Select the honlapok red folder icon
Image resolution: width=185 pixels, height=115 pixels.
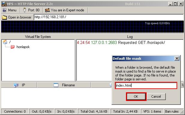point(13,47)
